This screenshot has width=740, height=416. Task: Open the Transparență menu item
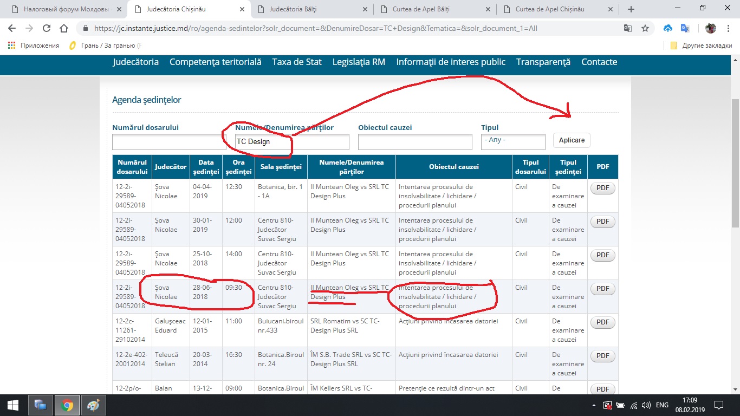pyautogui.click(x=543, y=62)
